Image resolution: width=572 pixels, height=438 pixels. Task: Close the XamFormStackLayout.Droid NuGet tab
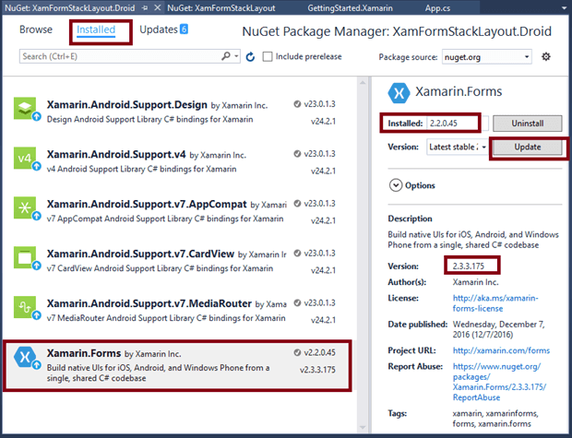157,7
